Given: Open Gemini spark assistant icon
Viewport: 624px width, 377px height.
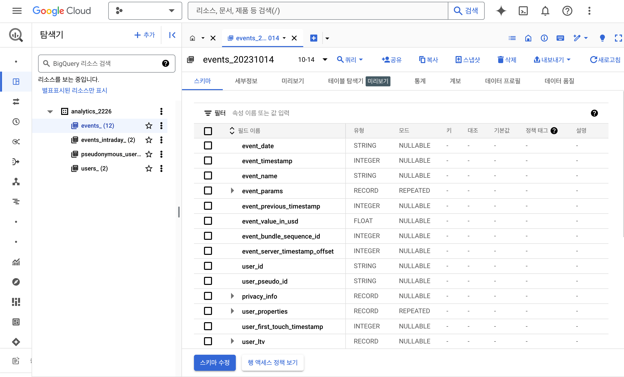Looking at the screenshot, I should [501, 11].
